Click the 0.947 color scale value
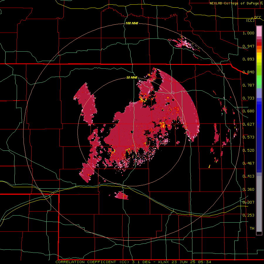The width and height of the screenshot is (264, 264). [x=248, y=46]
